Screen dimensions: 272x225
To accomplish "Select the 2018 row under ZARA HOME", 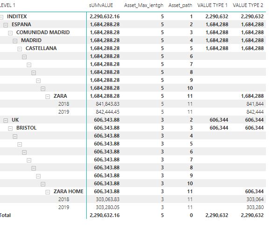I will pyautogui.click(x=63, y=199).
